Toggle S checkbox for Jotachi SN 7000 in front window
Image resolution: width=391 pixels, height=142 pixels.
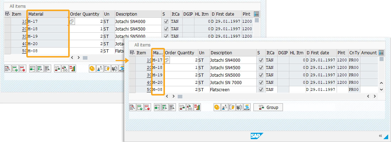tap(261, 82)
